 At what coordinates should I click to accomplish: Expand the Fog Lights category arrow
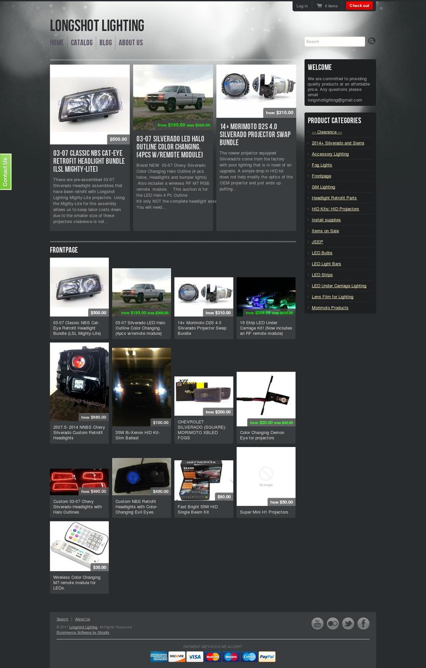pos(308,165)
